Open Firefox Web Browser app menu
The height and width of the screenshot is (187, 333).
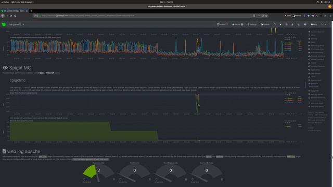pyautogui.click(x=22, y=2)
